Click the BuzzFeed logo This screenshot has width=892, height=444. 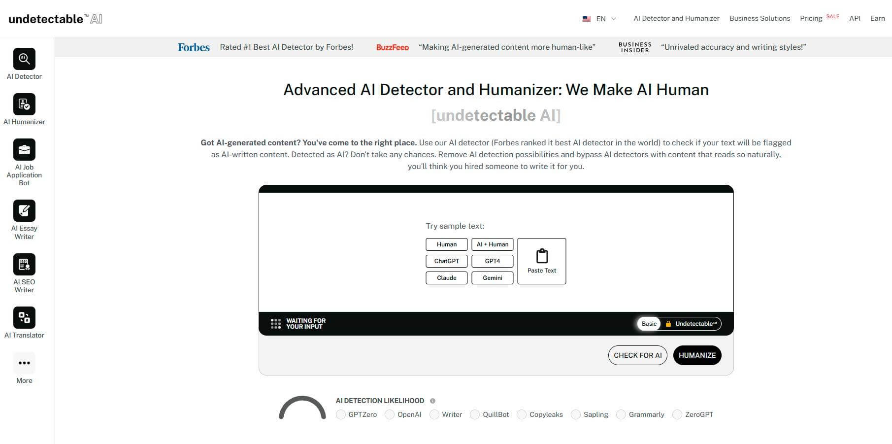(393, 47)
